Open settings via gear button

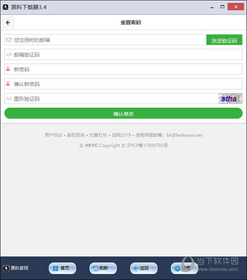tap(184, 268)
